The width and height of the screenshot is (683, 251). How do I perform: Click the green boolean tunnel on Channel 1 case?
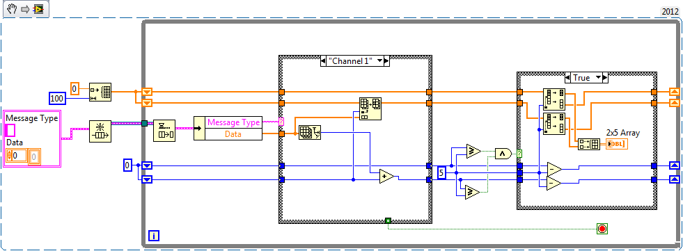point(388,220)
